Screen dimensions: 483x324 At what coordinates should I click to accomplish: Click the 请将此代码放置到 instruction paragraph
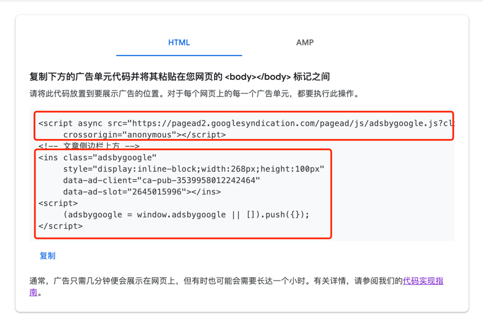(195, 94)
